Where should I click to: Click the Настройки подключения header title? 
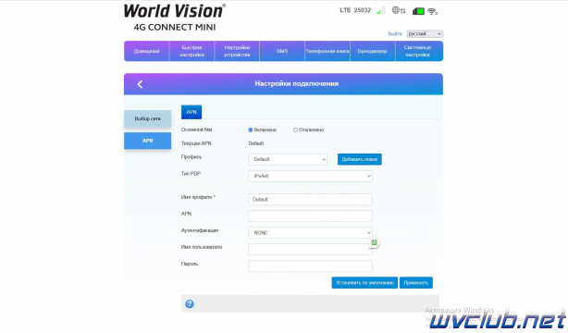297,83
